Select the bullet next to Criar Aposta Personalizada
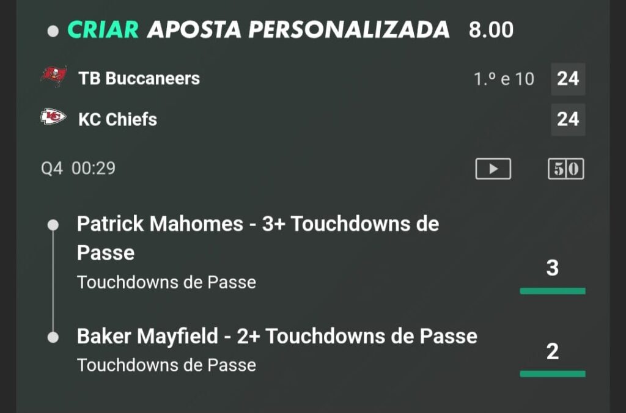 click(53, 31)
